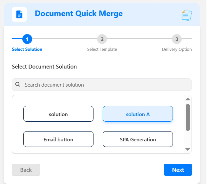Click the scroll down arrow in solutions list
Image resolution: width=207 pixels, height=184 pixels.
(188, 150)
